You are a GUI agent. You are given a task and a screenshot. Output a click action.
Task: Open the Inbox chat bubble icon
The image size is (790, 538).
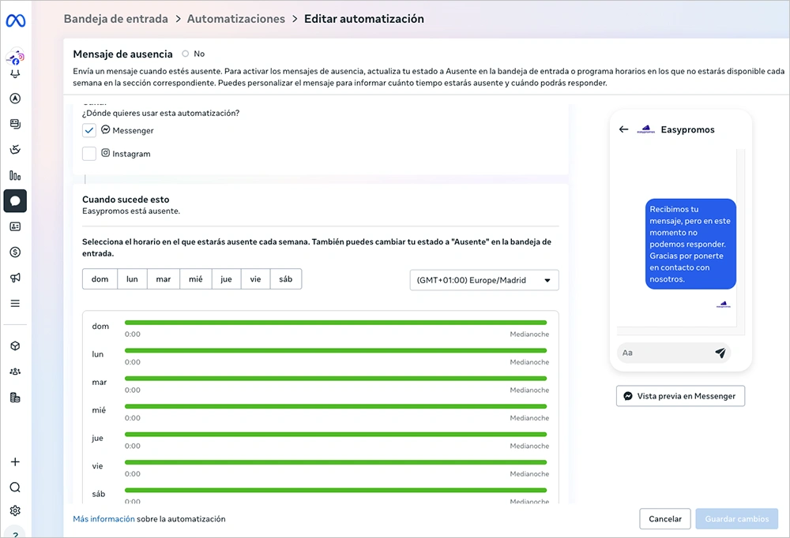(15, 201)
